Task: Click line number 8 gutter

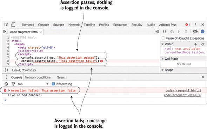Action: pos(8,61)
